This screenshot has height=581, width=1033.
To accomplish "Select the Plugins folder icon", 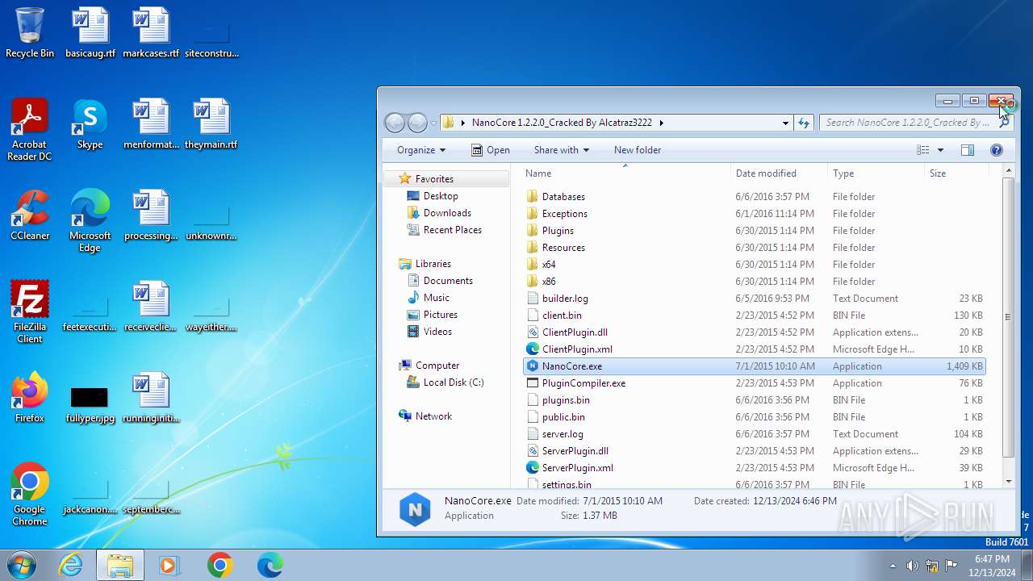I will click(x=532, y=231).
